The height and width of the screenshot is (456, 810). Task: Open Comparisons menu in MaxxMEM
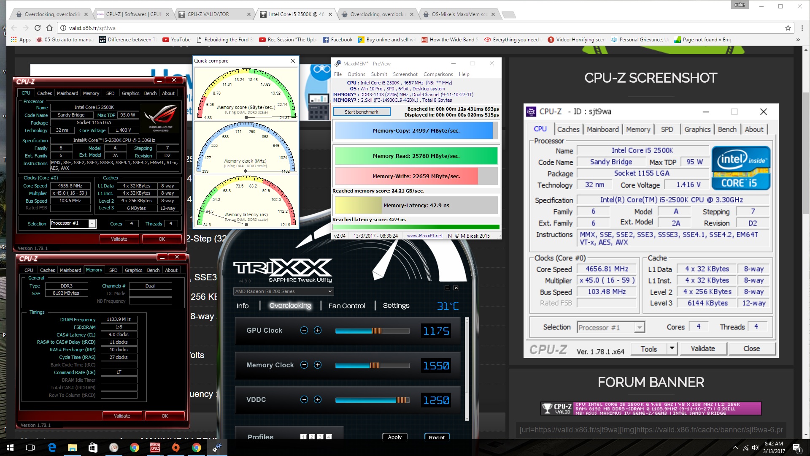[438, 74]
